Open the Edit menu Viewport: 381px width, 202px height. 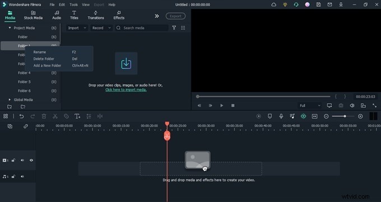pyautogui.click(x=62, y=4)
